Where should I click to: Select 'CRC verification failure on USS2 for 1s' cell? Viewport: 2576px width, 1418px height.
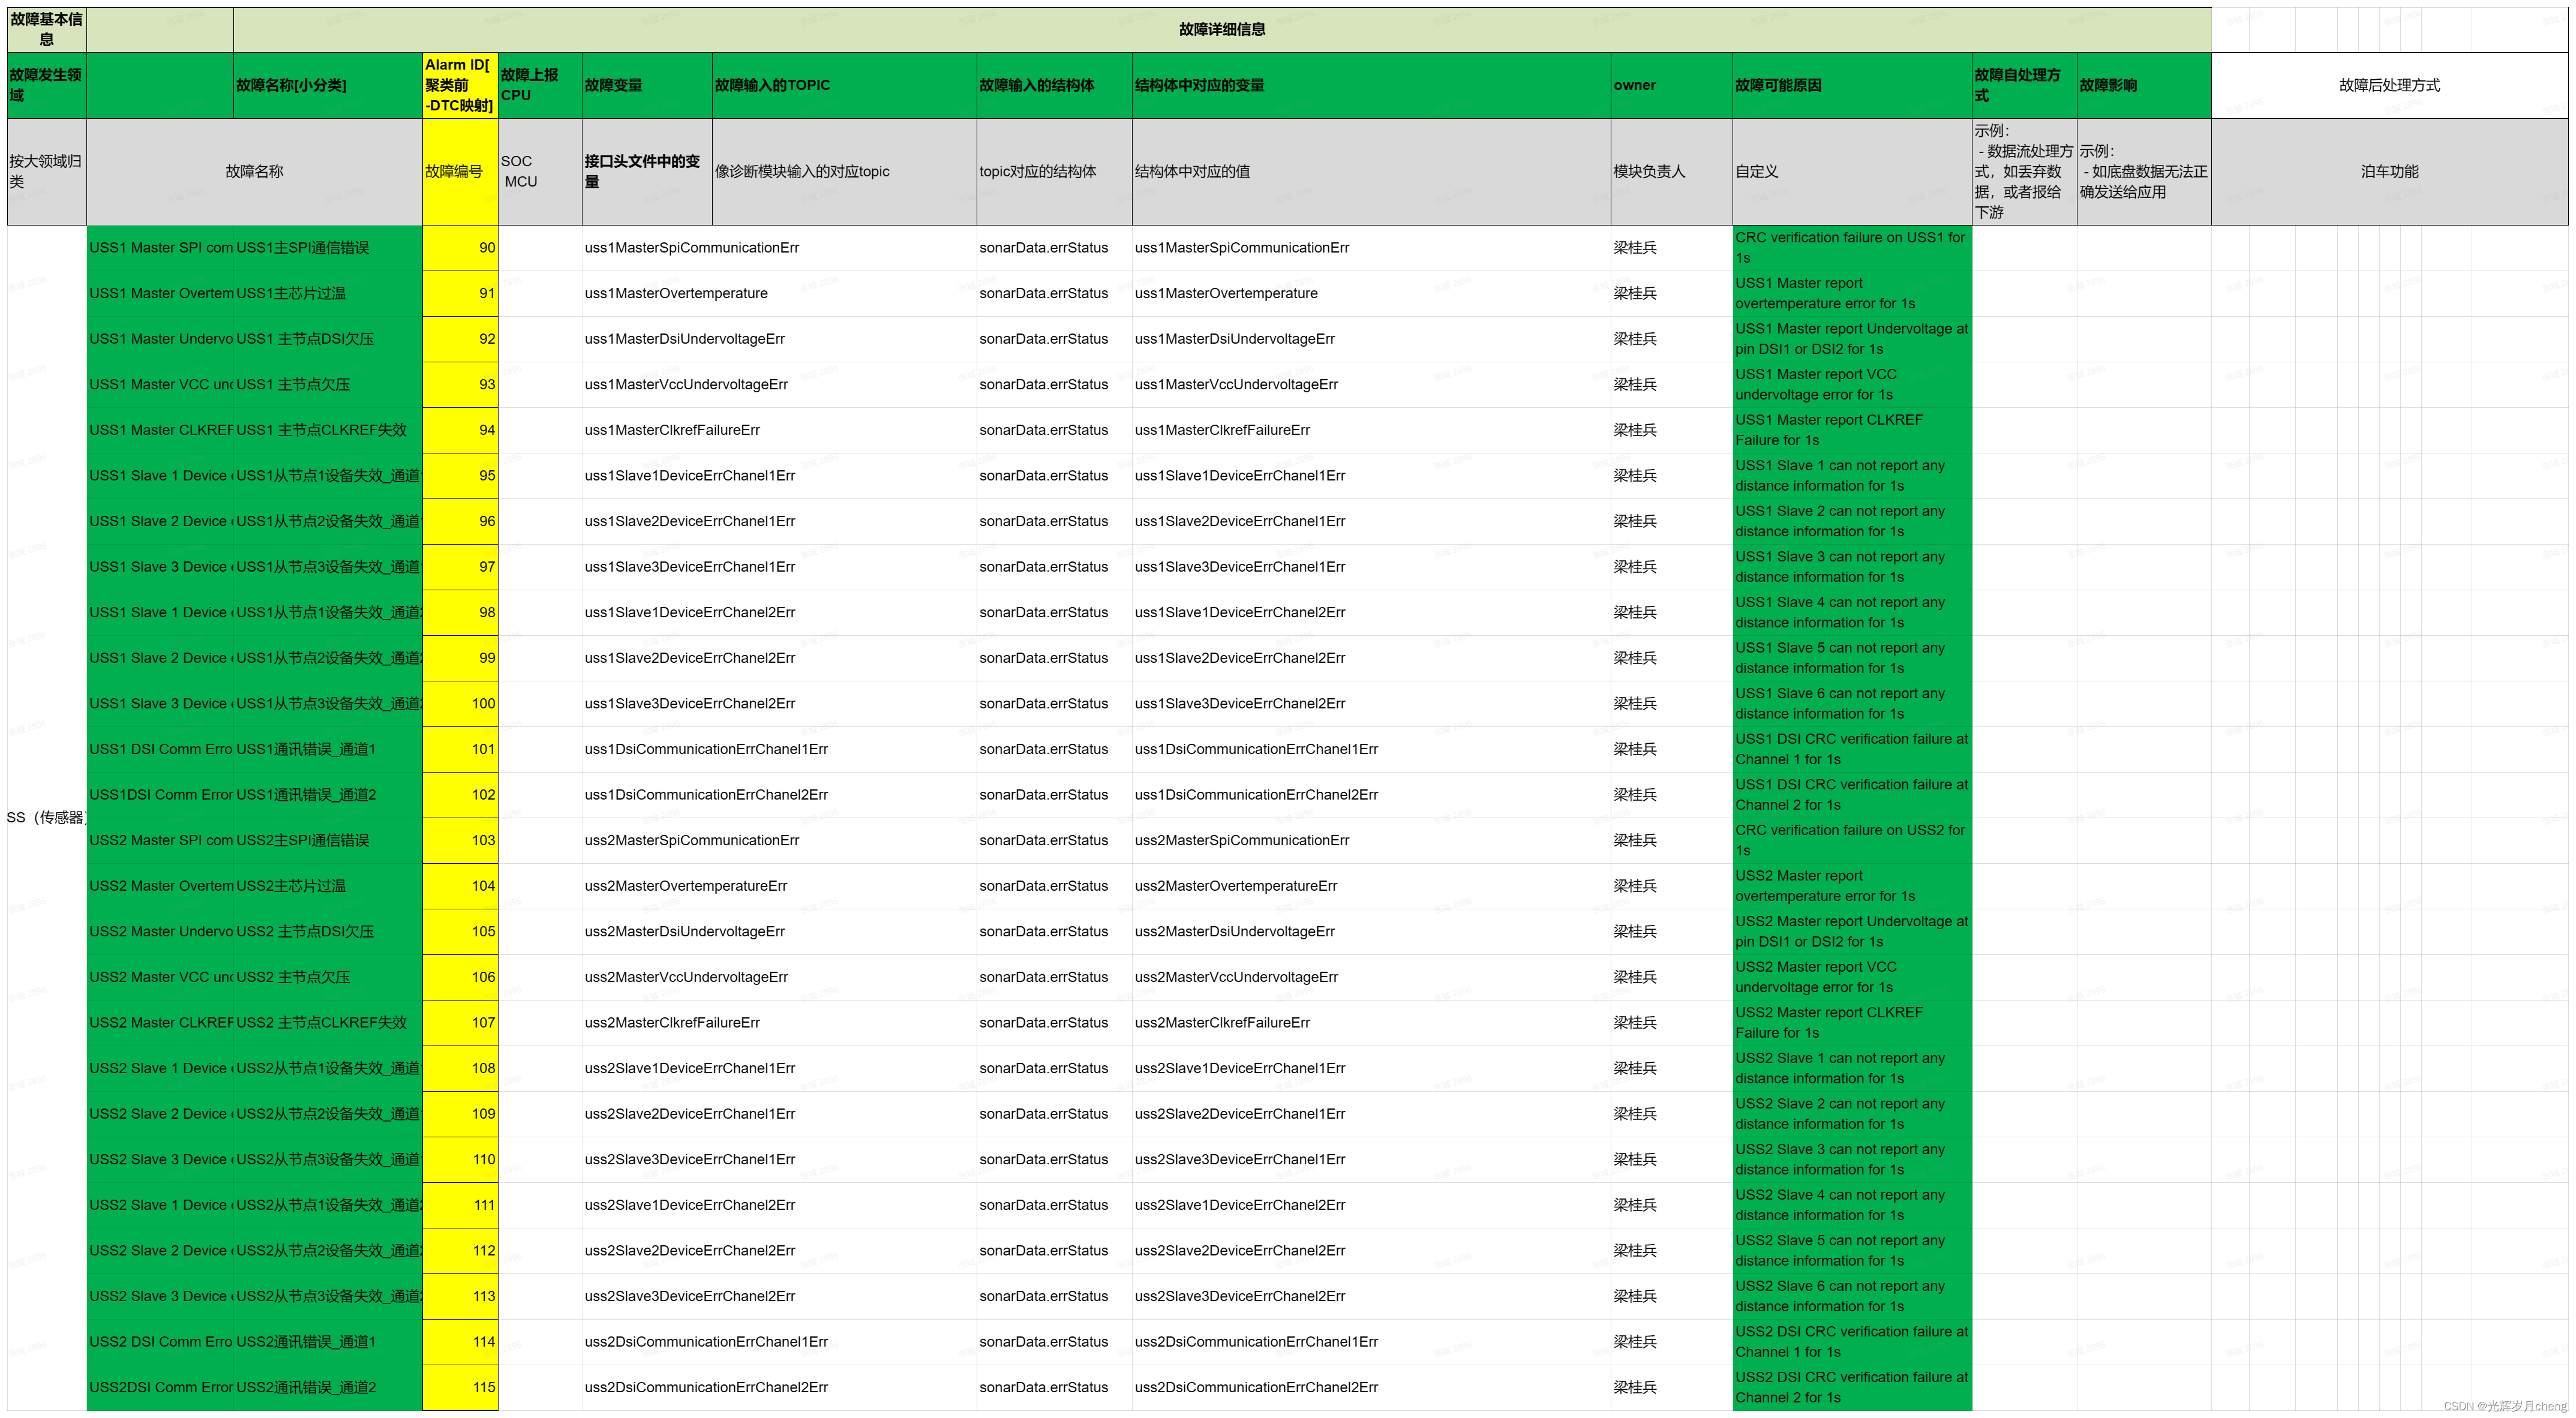(x=1852, y=841)
